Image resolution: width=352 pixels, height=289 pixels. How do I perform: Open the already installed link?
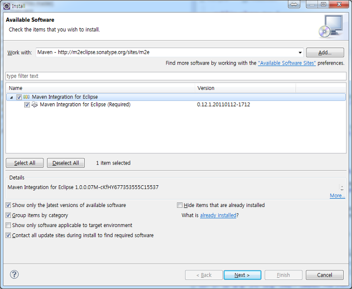click(218, 215)
